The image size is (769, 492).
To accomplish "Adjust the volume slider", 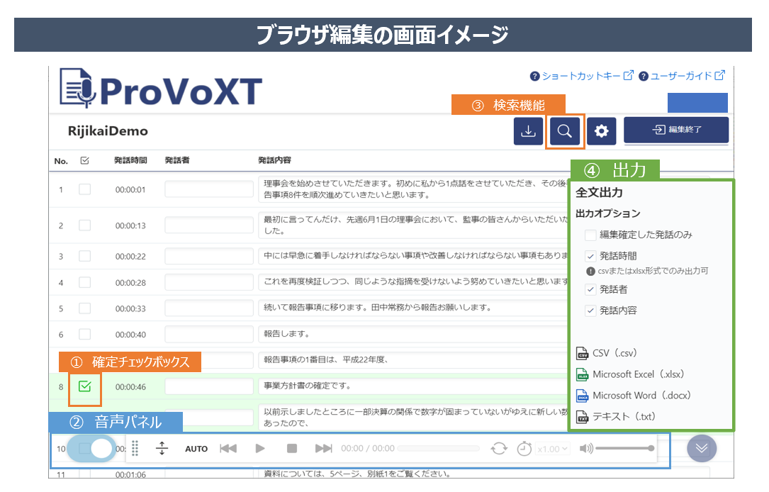I will click(x=625, y=448).
